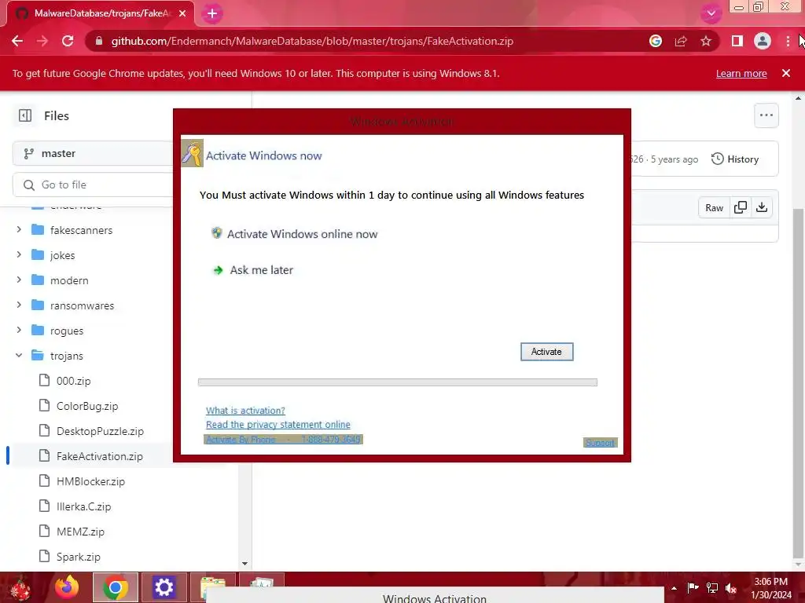
Task: Open the master branch selector
Action: (x=93, y=153)
